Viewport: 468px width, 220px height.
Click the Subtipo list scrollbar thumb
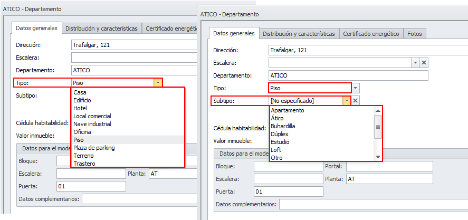pyautogui.click(x=378, y=127)
